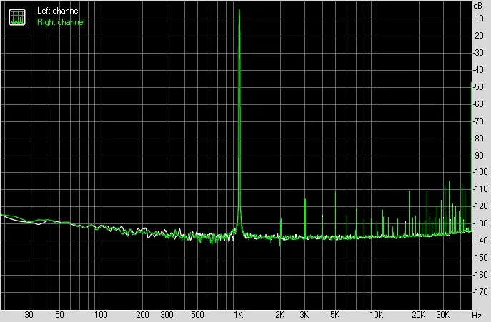This screenshot has width=491, height=322.
Task: Click the -170 dB scale label
Action: [x=480, y=292]
